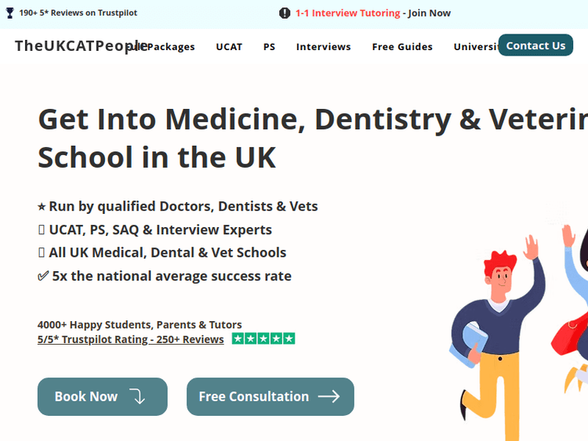Open the 5/5* Trustpilot Rating link
Image resolution: width=588 pixels, height=441 pixels.
(x=130, y=339)
